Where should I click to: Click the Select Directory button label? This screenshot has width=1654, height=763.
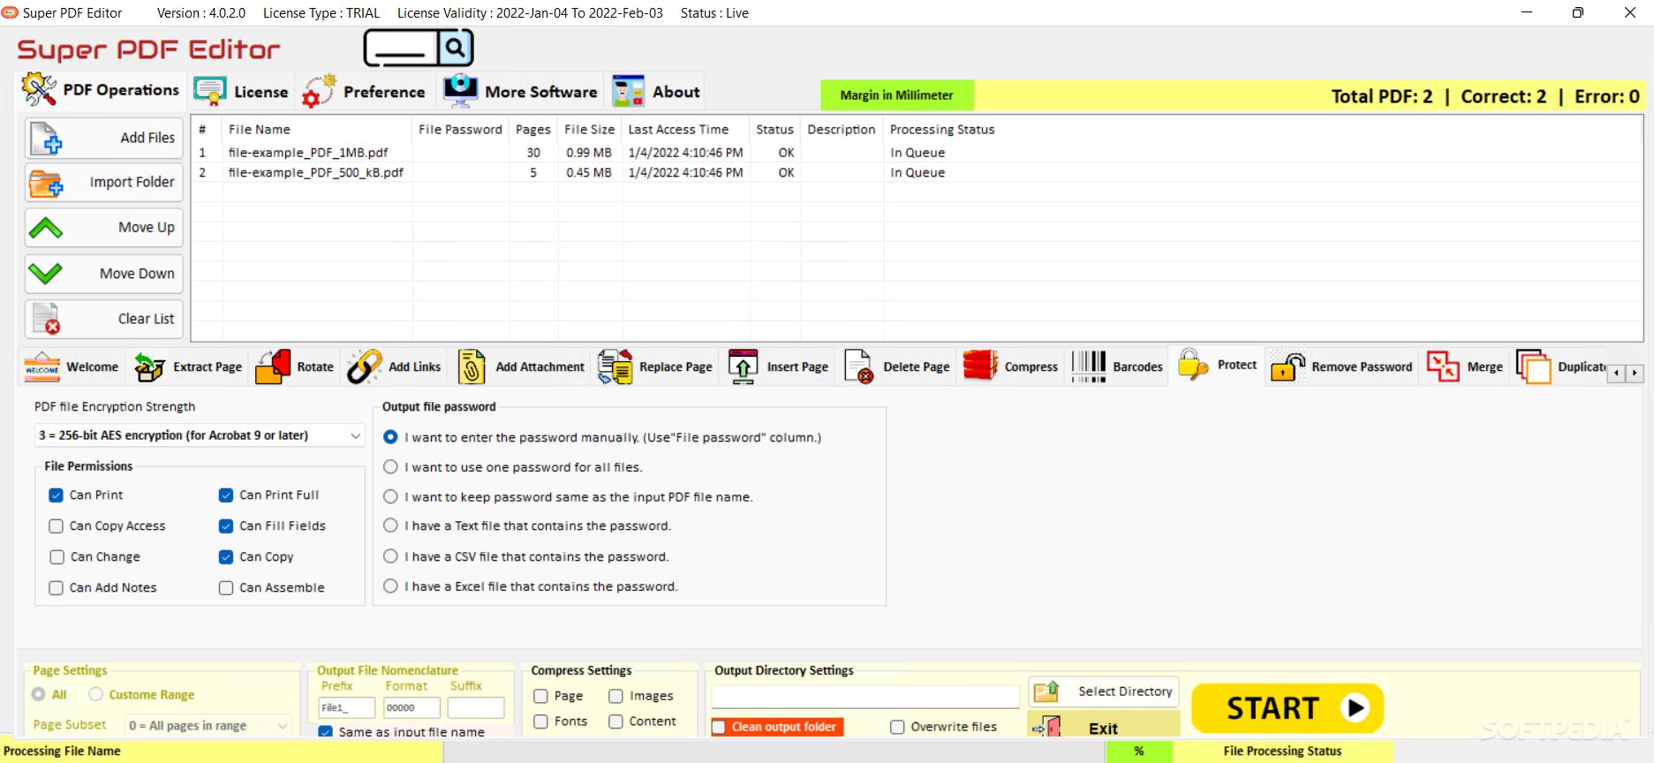point(1125,691)
